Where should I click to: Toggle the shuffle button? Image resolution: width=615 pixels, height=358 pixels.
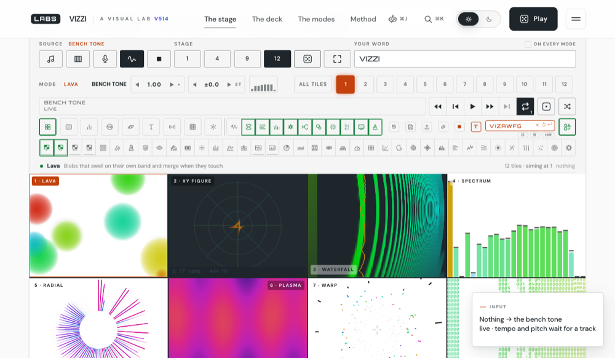567,106
